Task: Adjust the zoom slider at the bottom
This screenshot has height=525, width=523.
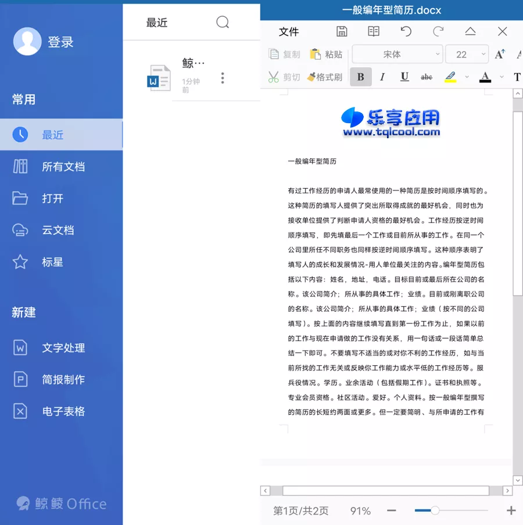Action: [x=434, y=511]
